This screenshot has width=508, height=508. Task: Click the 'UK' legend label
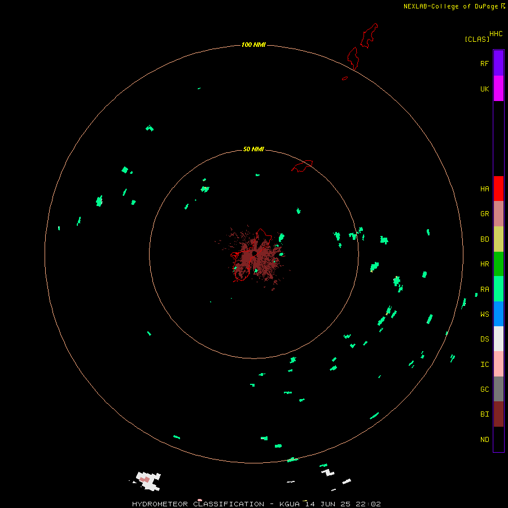(x=484, y=89)
